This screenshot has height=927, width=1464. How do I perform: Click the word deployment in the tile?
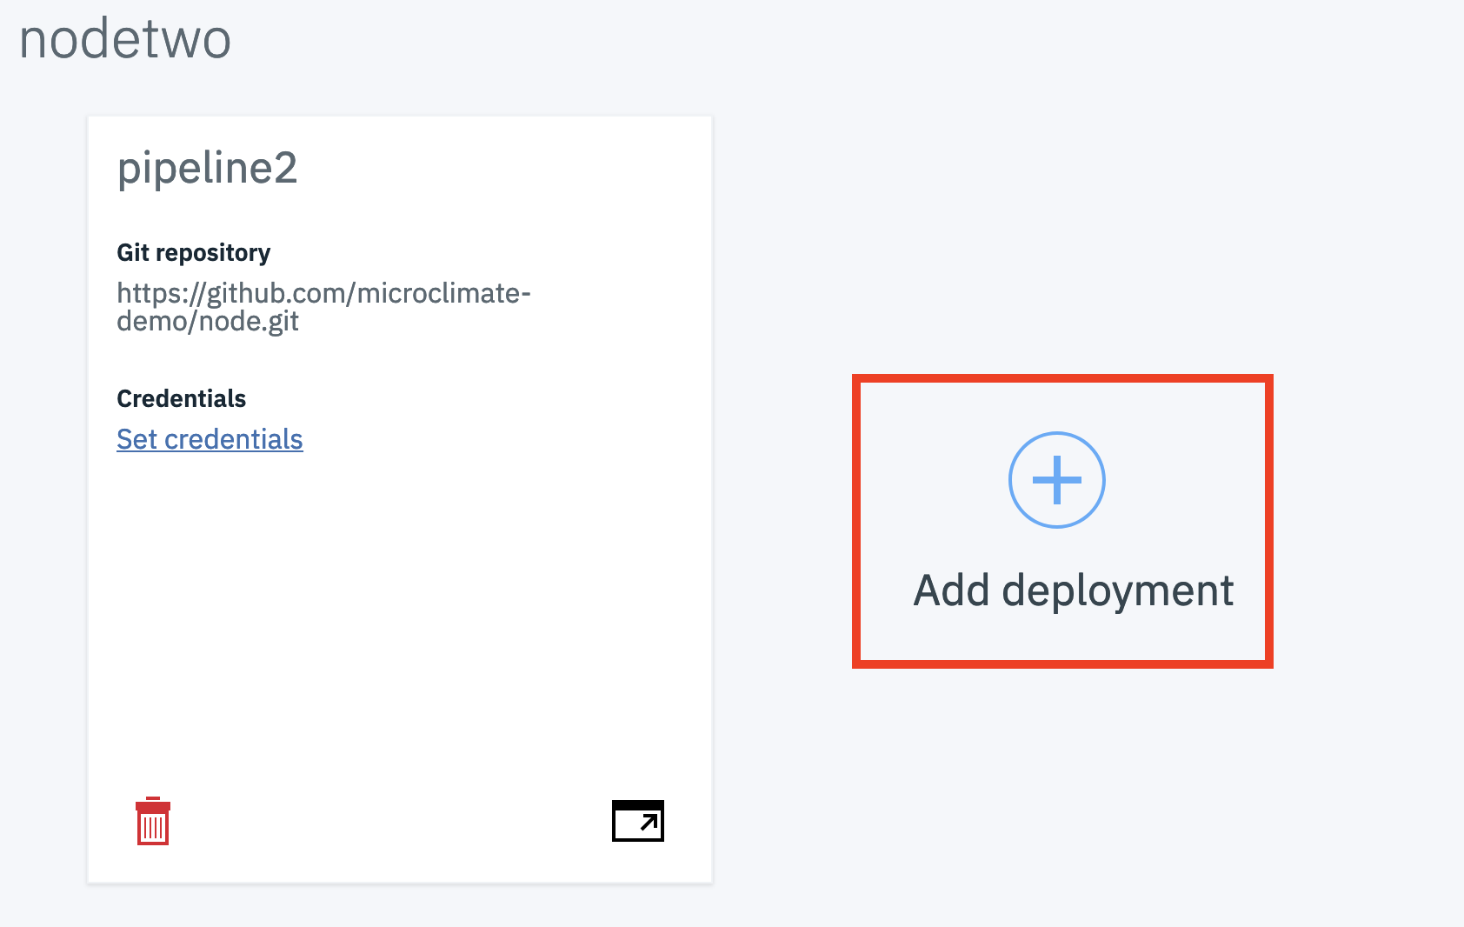[x=1117, y=591]
